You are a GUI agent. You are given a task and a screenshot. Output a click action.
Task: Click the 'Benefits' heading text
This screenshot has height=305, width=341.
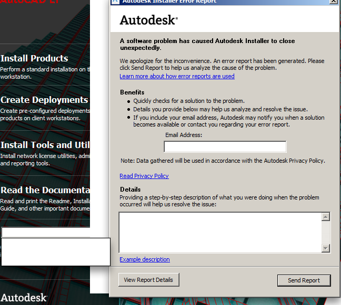(x=132, y=92)
